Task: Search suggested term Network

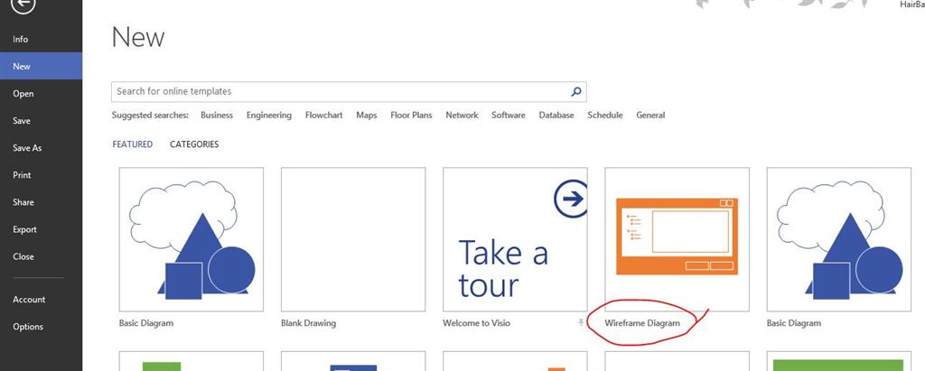Action: (462, 115)
